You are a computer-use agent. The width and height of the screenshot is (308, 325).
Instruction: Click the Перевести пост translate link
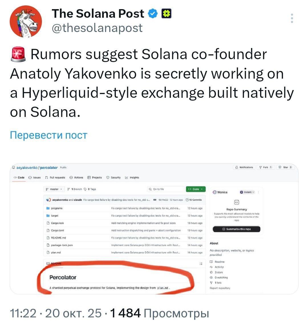(x=48, y=135)
